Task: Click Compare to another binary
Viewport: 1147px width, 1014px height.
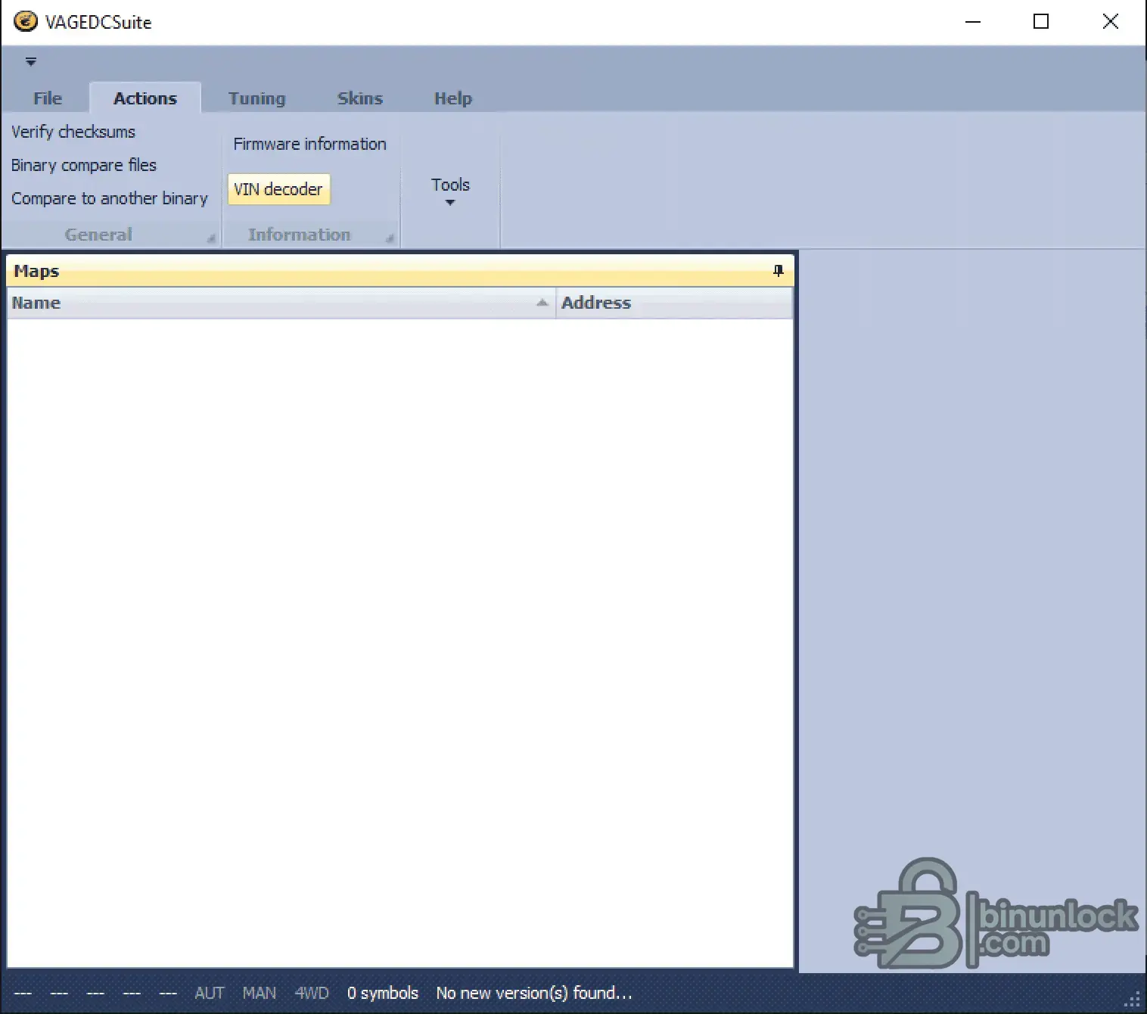Action: click(x=110, y=198)
